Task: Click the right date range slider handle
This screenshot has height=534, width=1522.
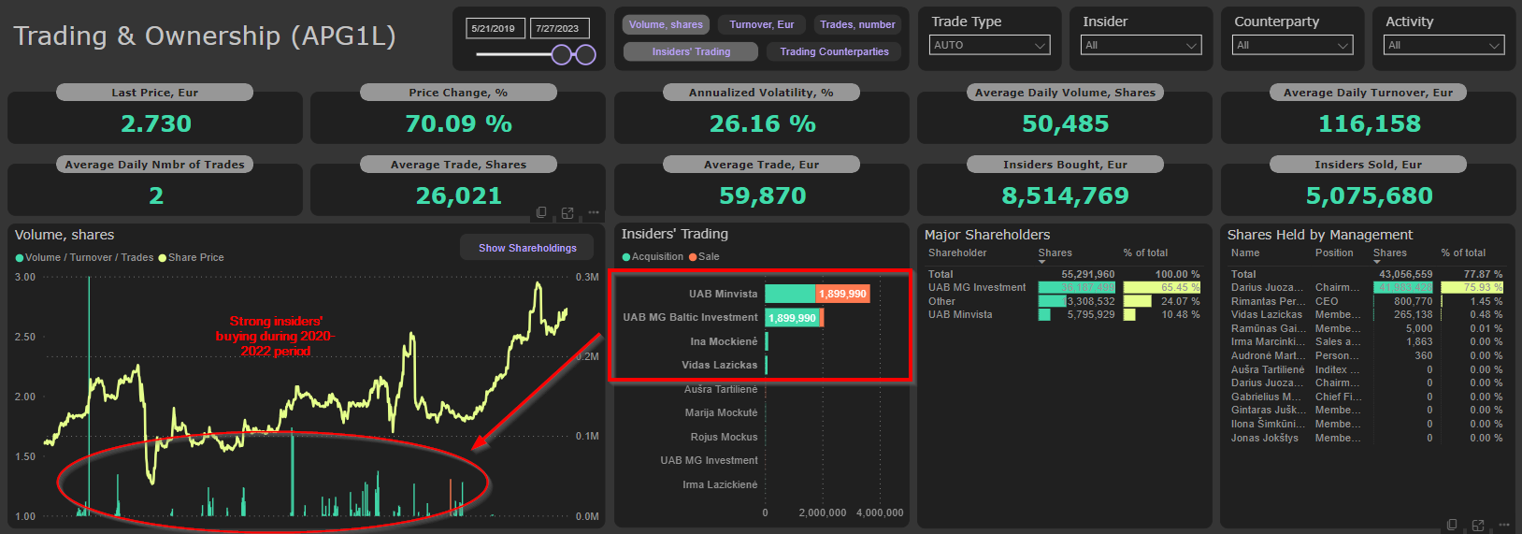Action: tap(585, 54)
